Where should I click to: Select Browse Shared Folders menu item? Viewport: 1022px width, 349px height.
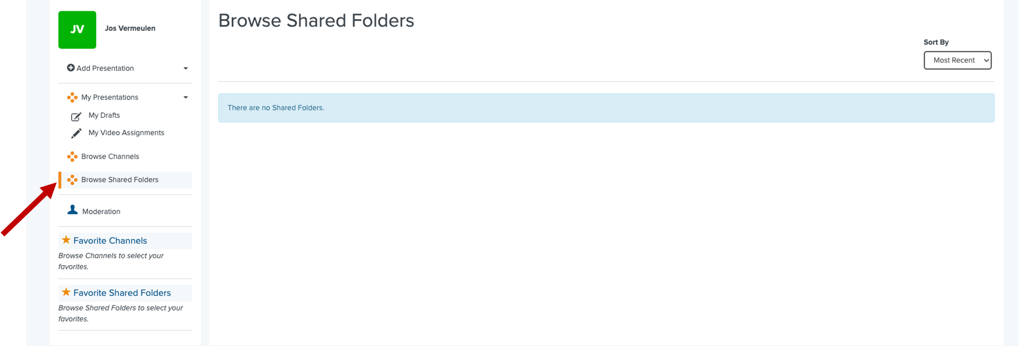tap(126, 180)
